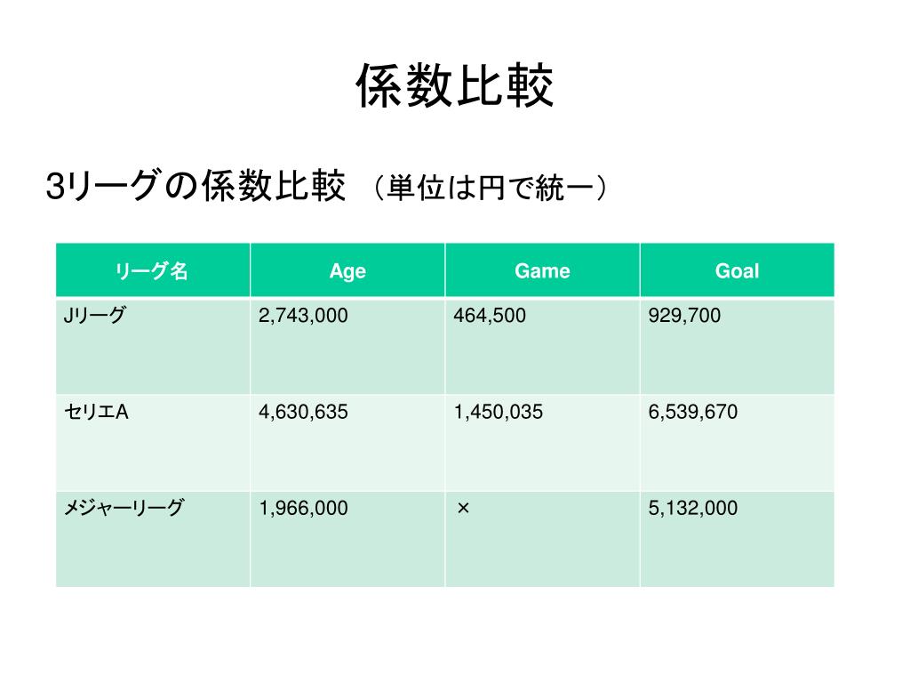Click the note （単位は円で統一）
Screen dimensions: 910x683
tap(488, 187)
